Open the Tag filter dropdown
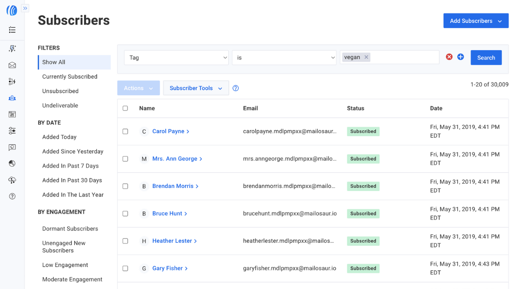 pos(176,57)
